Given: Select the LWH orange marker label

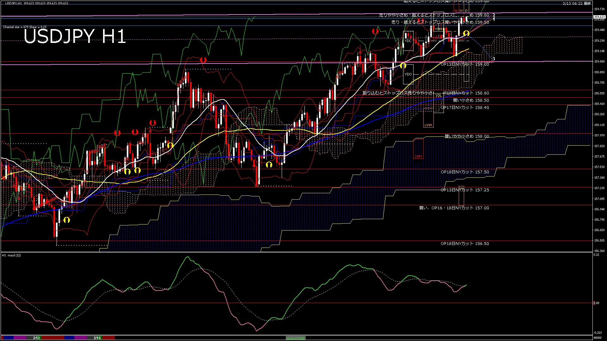Looking at the screenshot, I should [428, 125].
